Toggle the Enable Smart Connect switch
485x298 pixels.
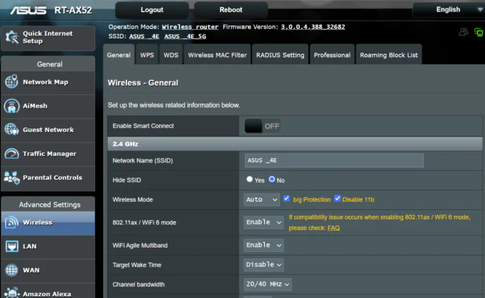point(262,126)
